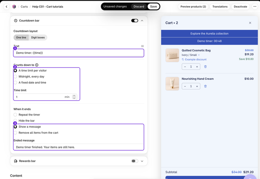The image size is (260, 179).
Task: Choose Hide the bar option
Action: tap(15, 121)
